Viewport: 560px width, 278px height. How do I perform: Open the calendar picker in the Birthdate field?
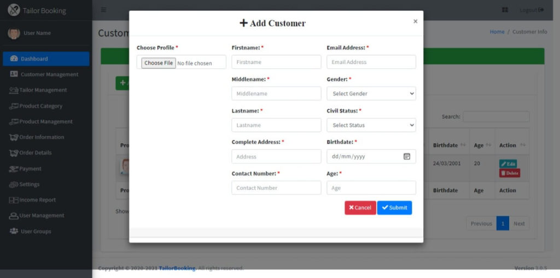click(x=407, y=156)
